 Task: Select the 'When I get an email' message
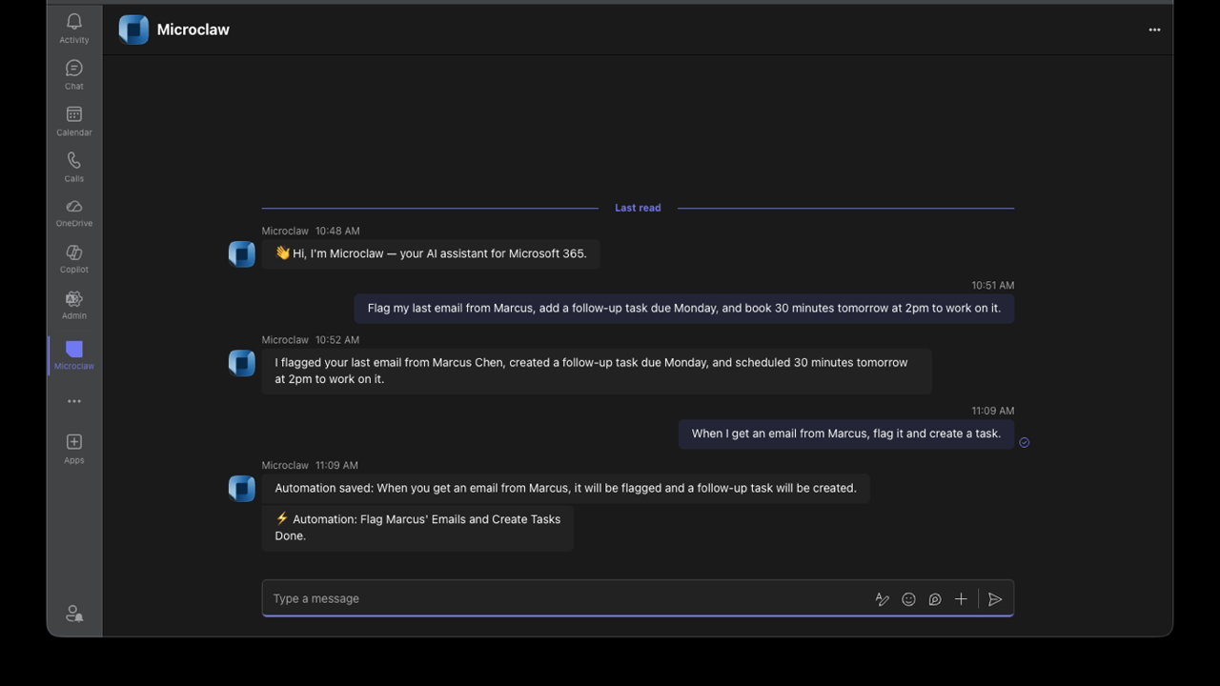pyautogui.click(x=846, y=434)
